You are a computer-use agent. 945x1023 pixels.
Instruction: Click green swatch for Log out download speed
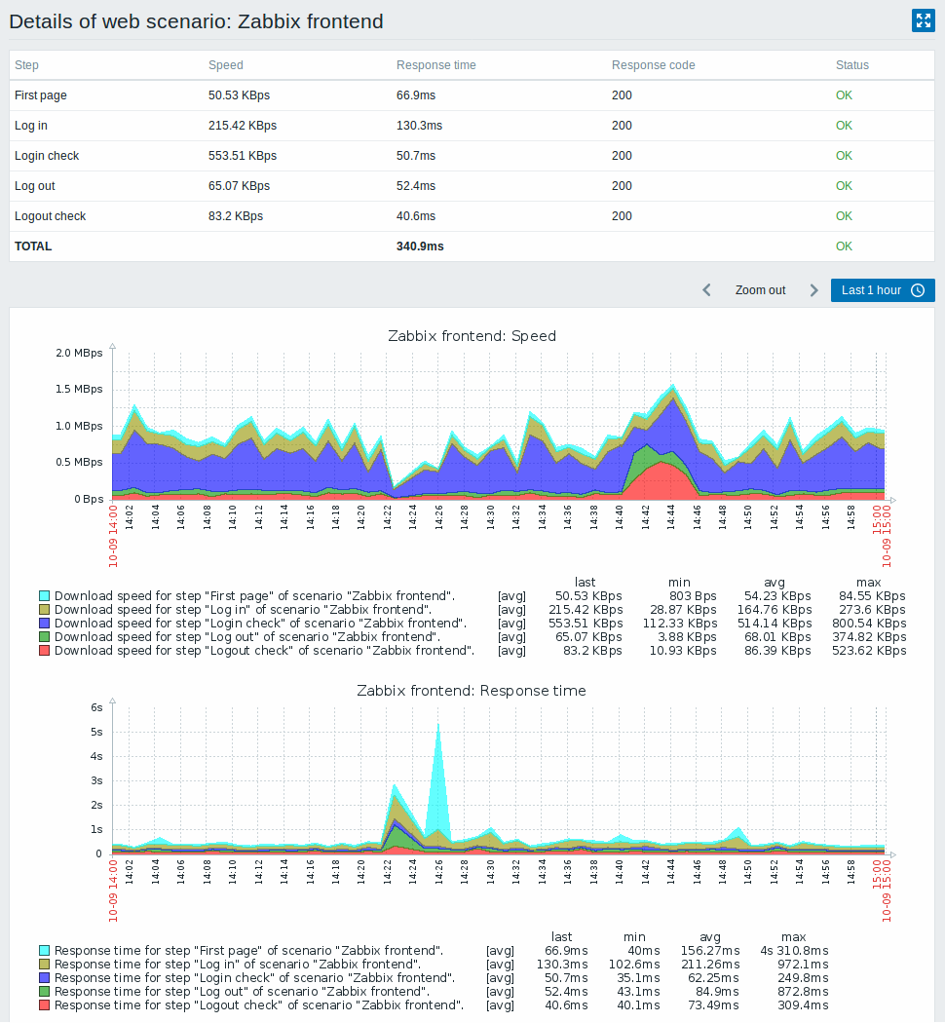pyautogui.click(x=45, y=637)
